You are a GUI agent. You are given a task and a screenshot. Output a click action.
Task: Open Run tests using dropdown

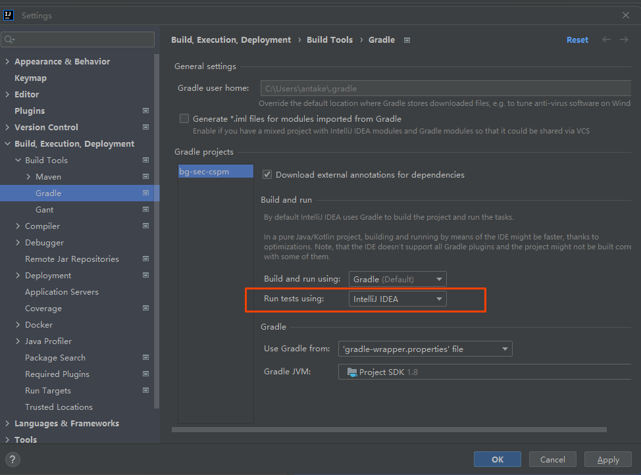click(397, 299)
